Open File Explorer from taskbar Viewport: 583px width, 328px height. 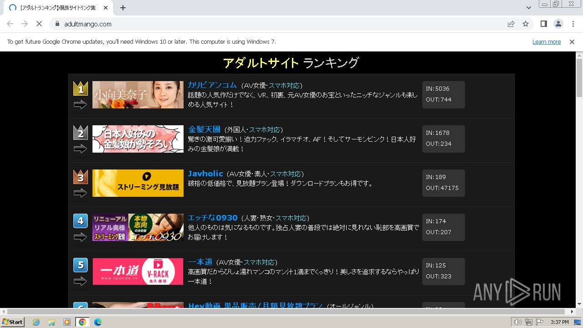51,322
